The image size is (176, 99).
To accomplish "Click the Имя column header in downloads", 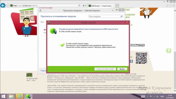I will 42,22.
